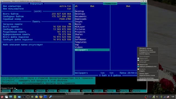The height and width of the screenshot is (99, 176).
Task: Open terminal icon in taskbar
Action: 24,97
